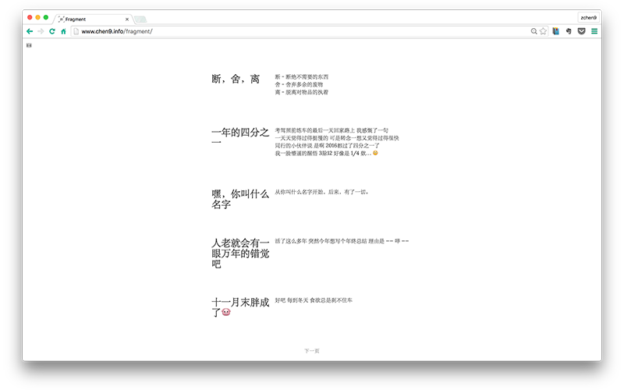The height and width of the screenshot is (390, 624).
Task: Click the zoom magnifier icon in address bar
Action: coord(534,31)
